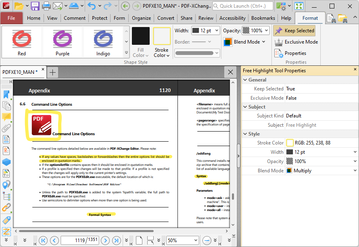The height and width of the screenshot is (247, 359).
Task: Click the Properties button in ribbon
Action: click(290, 53)
